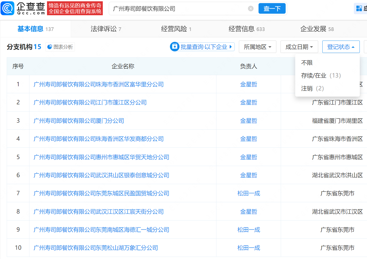
Task: Click 金星哲 in row 1
Action: coord(249,84)
